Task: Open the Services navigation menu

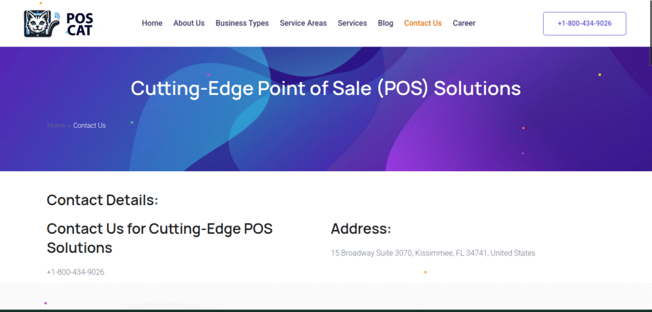Action: coord(352,24)
